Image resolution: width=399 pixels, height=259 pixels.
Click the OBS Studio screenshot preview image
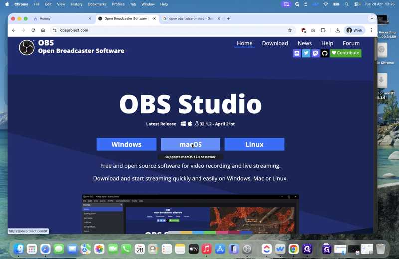(191, 214)
